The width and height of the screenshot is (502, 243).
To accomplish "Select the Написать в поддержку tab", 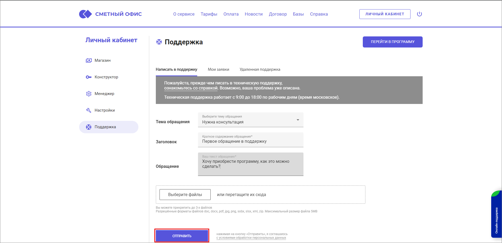I will (x=176, y=69).
